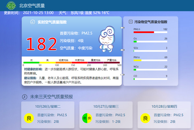Click the O3 pollutant bar showing 26
This screenshot has width=194, height=130.
coord(135,41)
